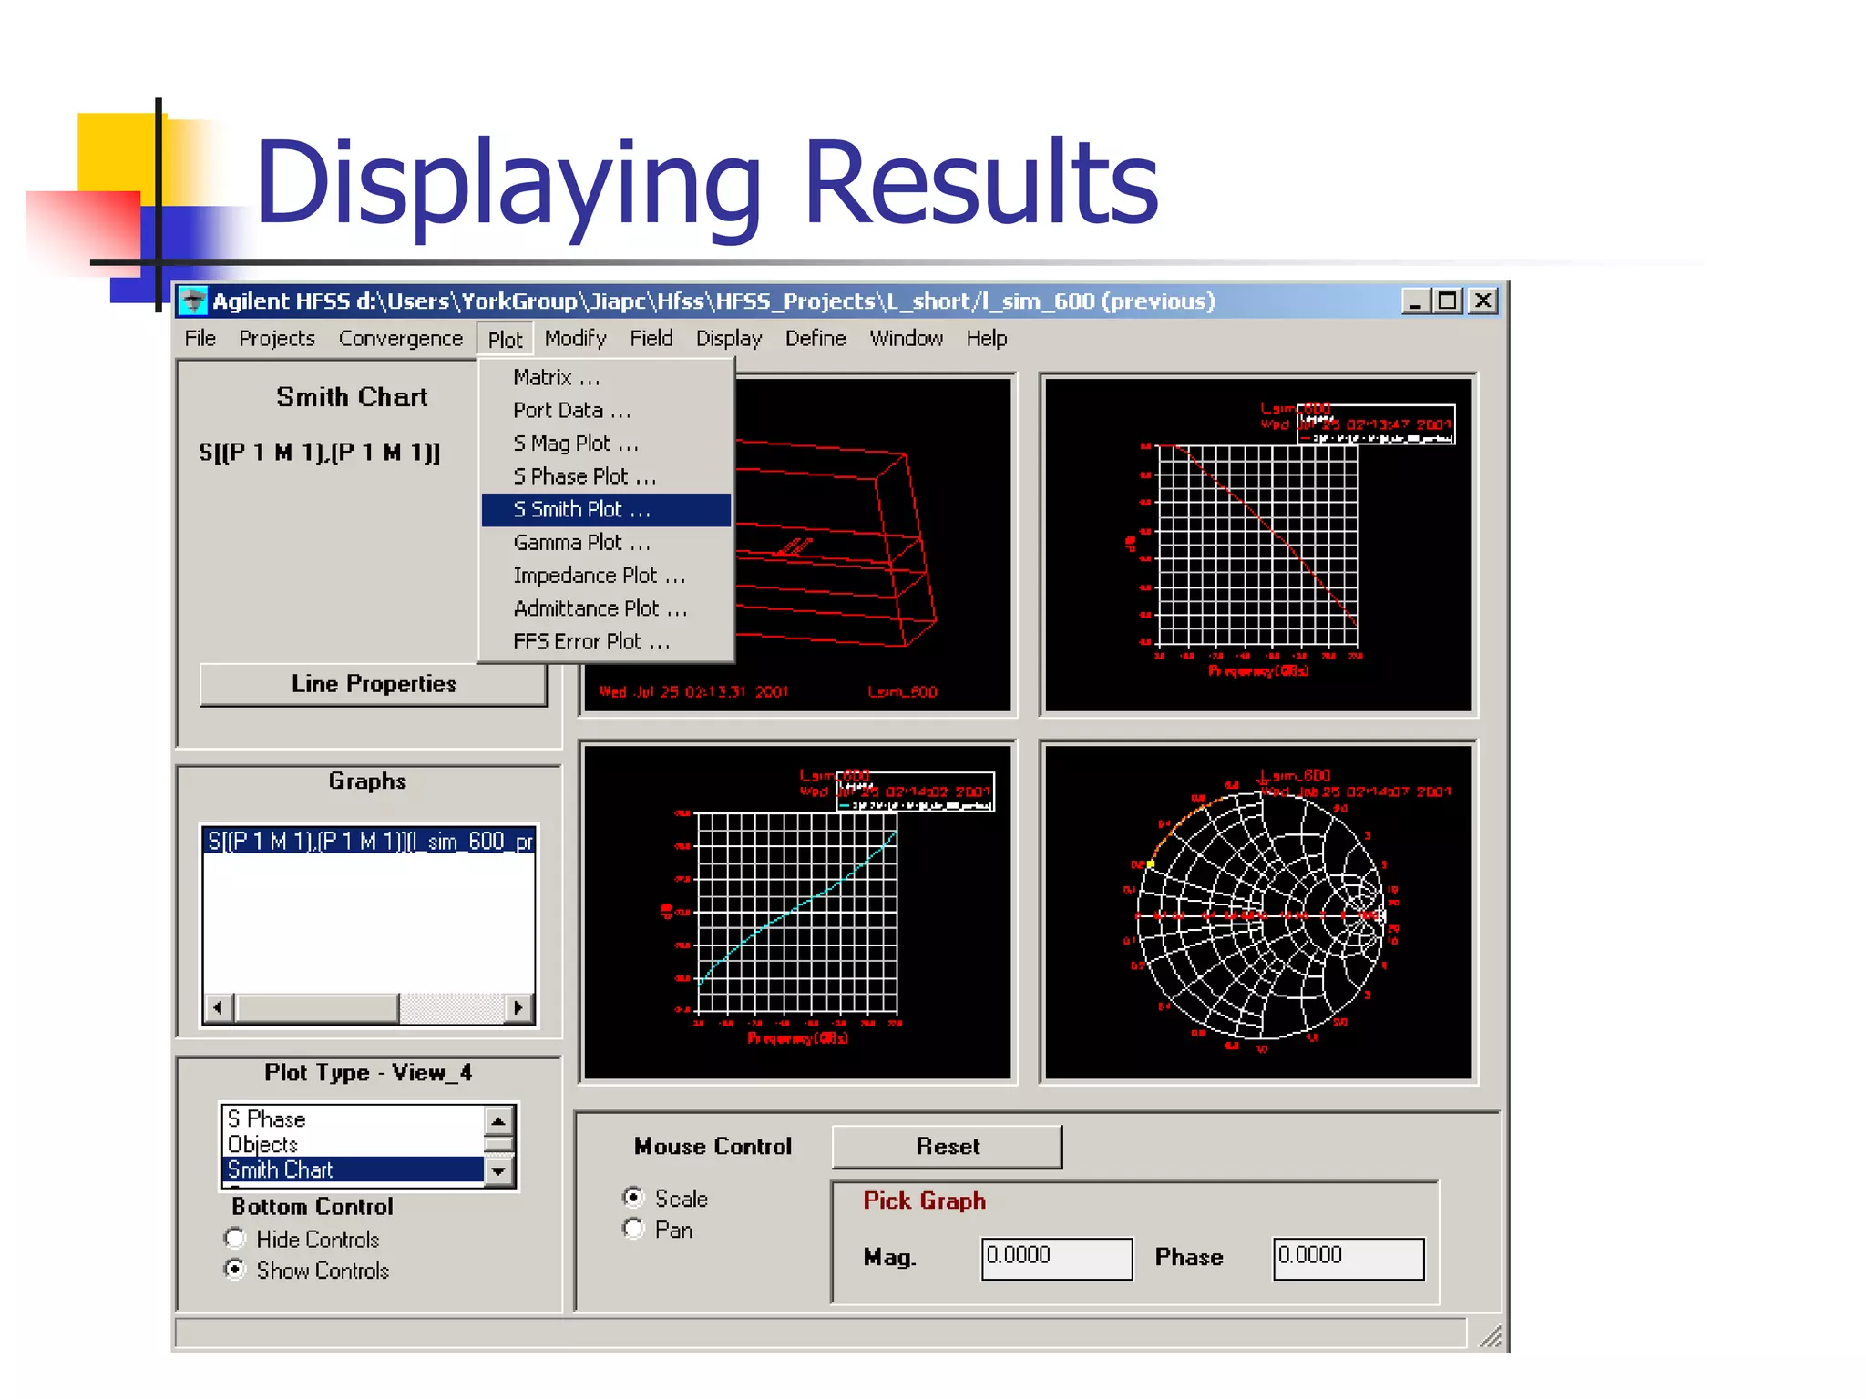Viewport: 1866px width, 1399px height.
Task: Minimize the Agilent HFSS window
Action: coord(1415,301)
